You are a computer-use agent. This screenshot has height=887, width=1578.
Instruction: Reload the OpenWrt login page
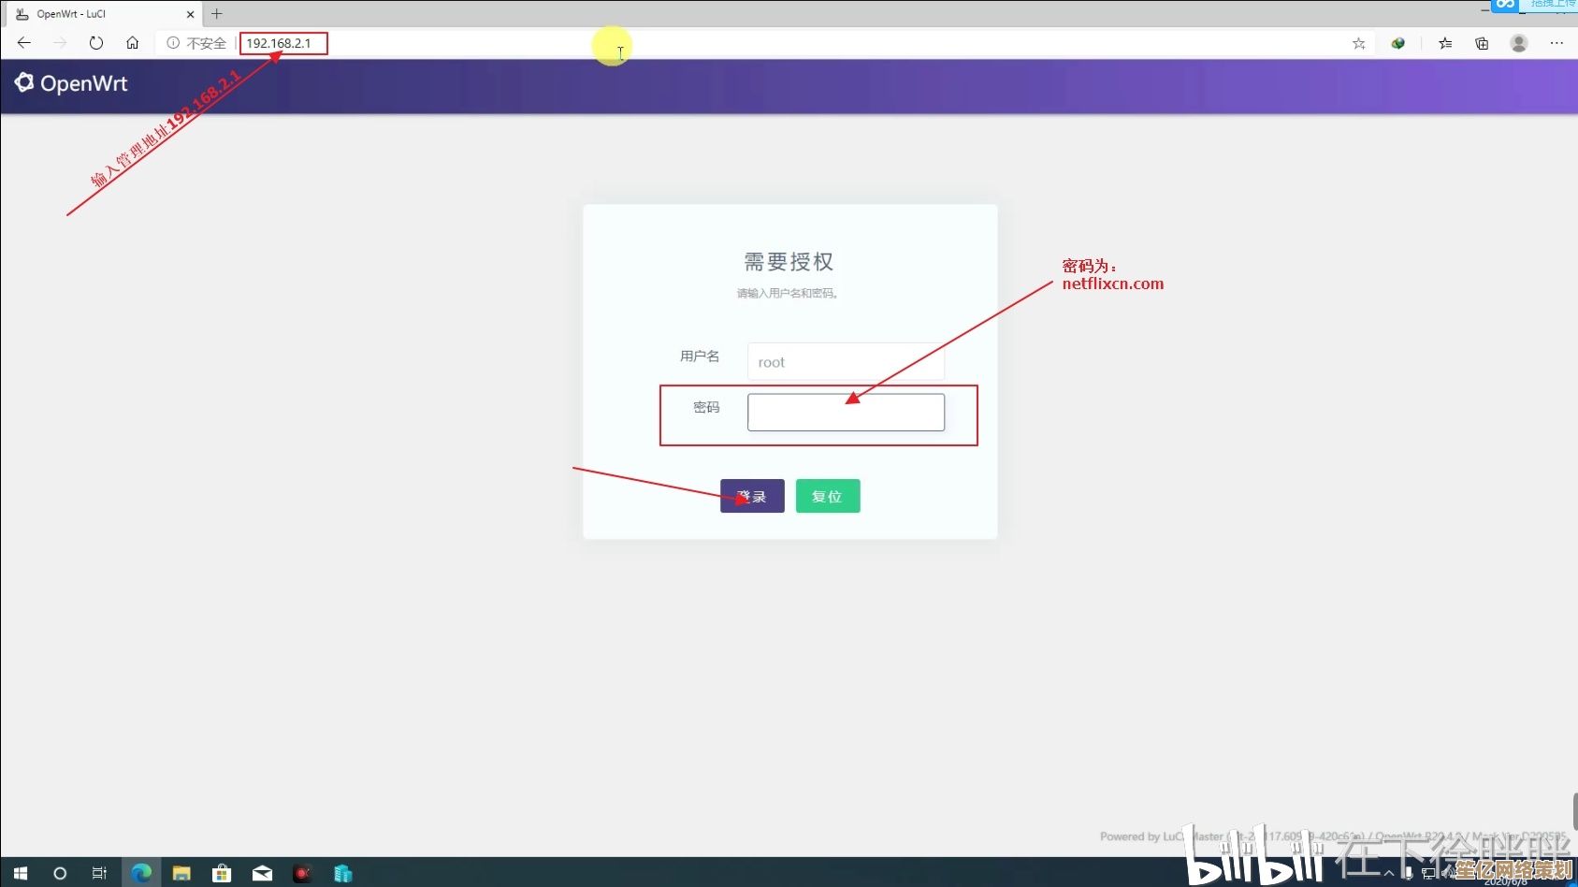95,43
